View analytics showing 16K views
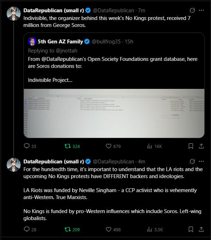211x240 pixels. click(150, 146)
